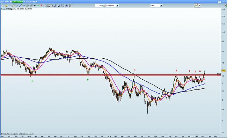Viewport: 227px width, 138px height.
Task: Click the red arrow marker above May 2016
Action: 135,70
